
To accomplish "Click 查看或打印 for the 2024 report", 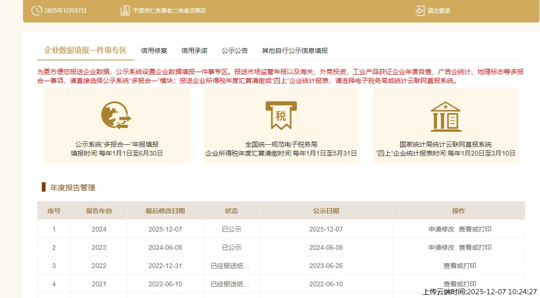I will [x=475, y=229].
